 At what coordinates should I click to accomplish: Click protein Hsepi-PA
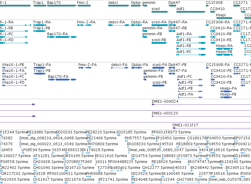click(x=229, y=88)
